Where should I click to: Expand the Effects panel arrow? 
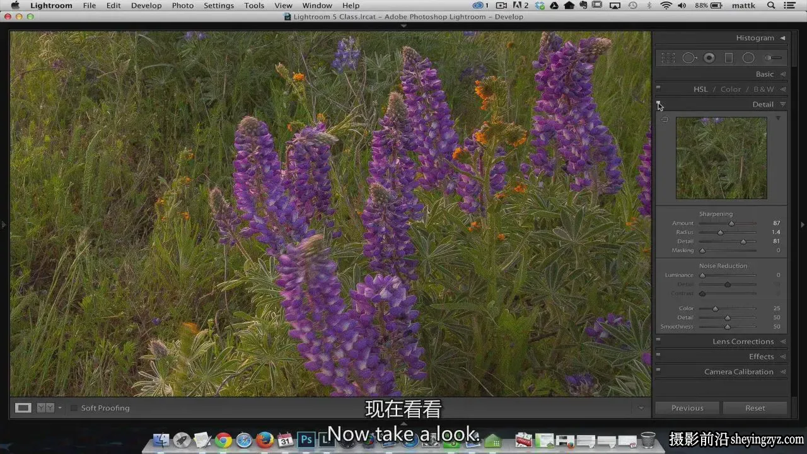click(782, 357)
